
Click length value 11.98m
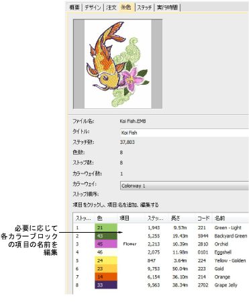[x=181, y=252]
